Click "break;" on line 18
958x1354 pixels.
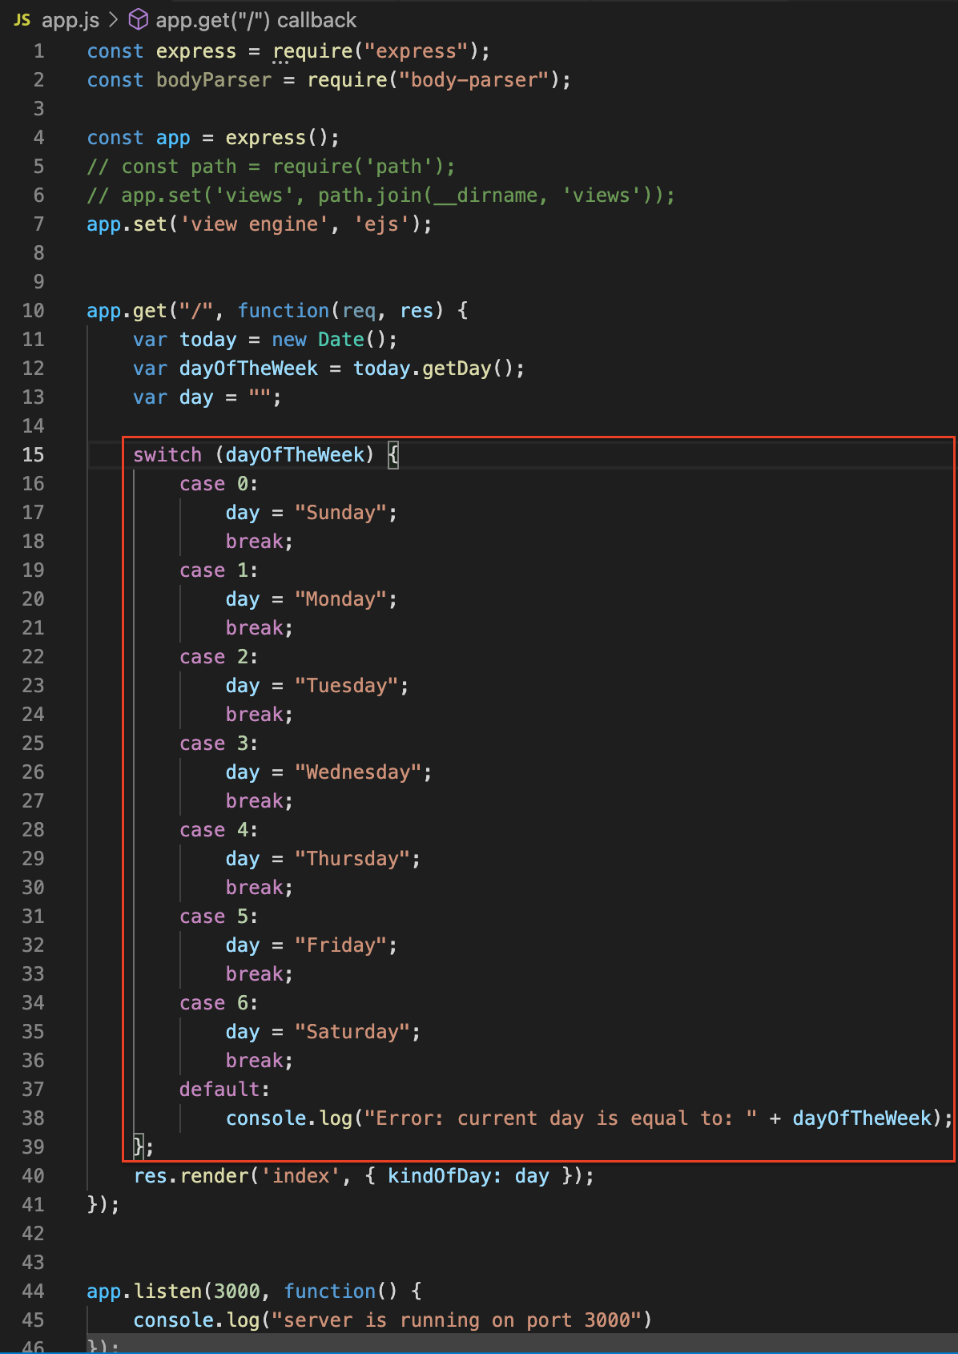pyautogui.click(x=260, y=542)
